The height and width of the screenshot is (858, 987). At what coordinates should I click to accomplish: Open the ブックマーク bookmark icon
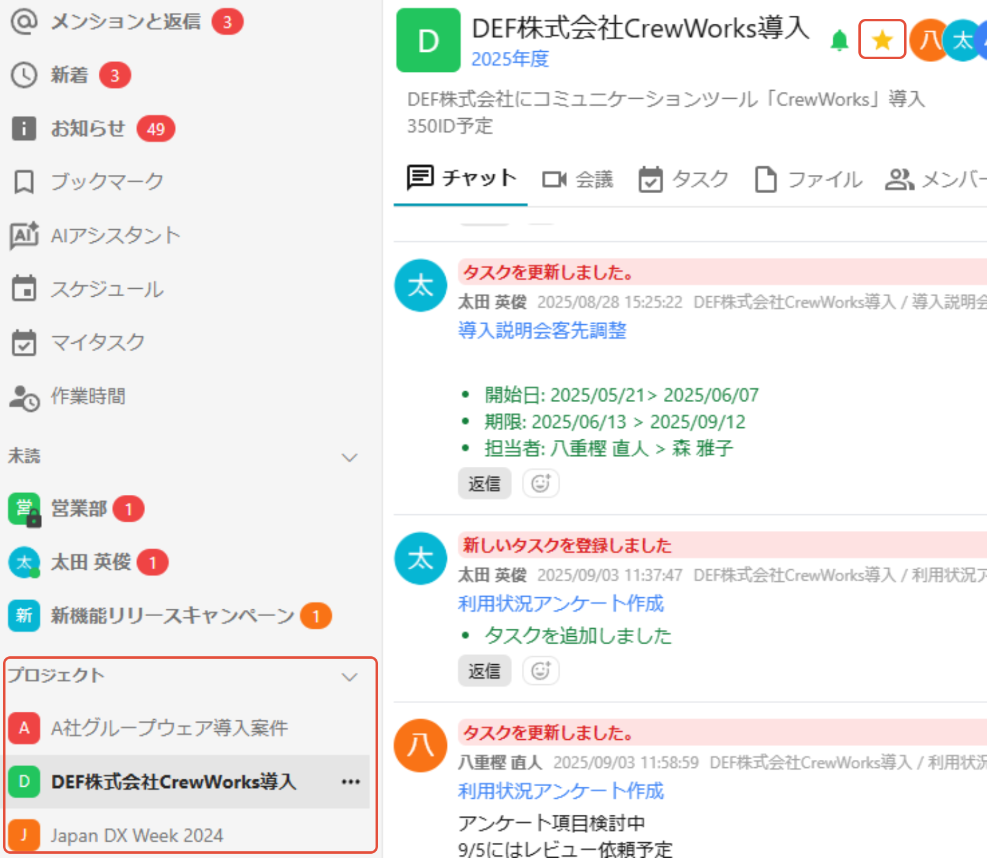(x=24, y=182)
